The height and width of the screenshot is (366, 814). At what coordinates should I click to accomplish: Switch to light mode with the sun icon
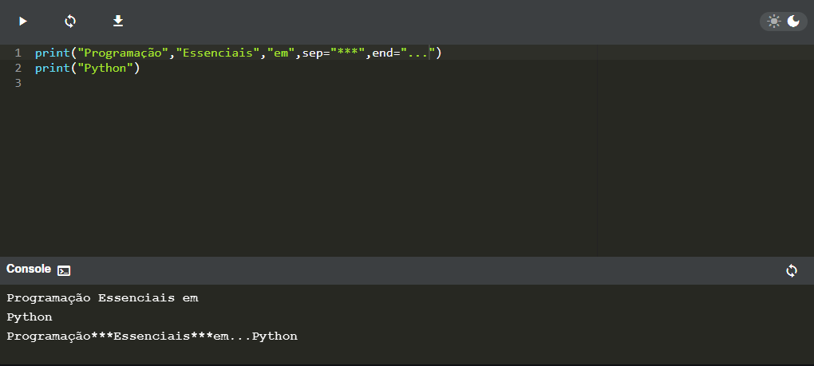click(x=774, y=22)
